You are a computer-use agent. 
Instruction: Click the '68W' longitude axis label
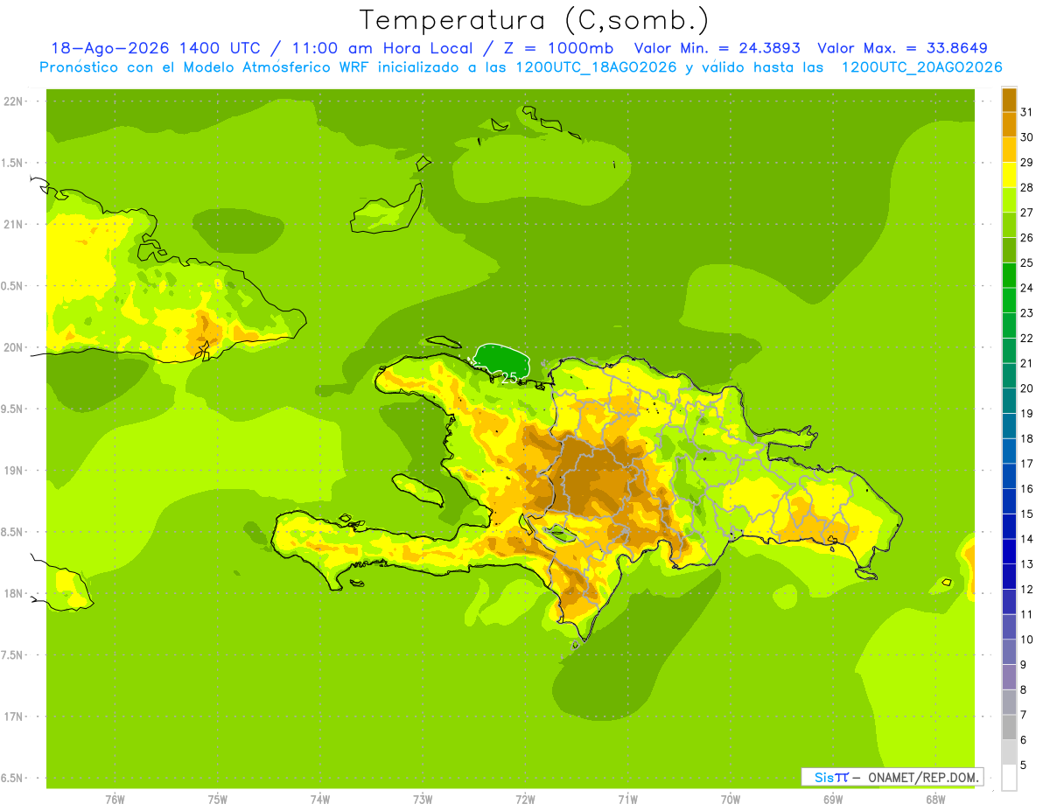click(934, 800)
